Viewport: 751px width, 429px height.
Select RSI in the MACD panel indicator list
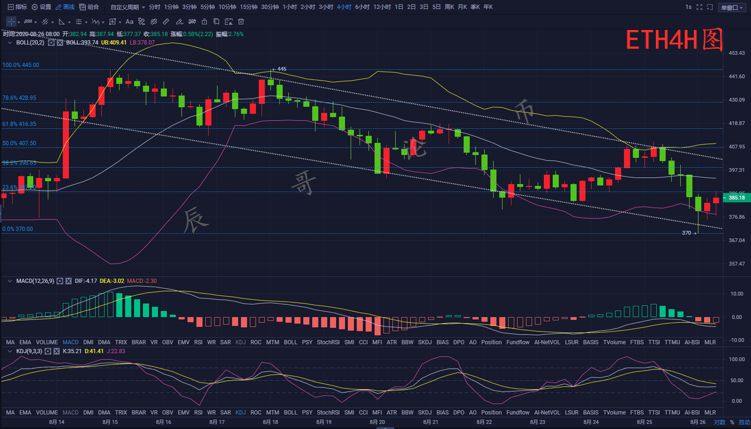click(x=198, y=342)
